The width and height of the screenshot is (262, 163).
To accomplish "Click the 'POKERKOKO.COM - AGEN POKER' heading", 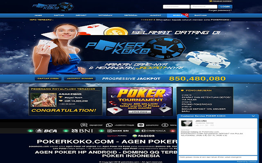I will pyautogui.click(x=107, y=141).
